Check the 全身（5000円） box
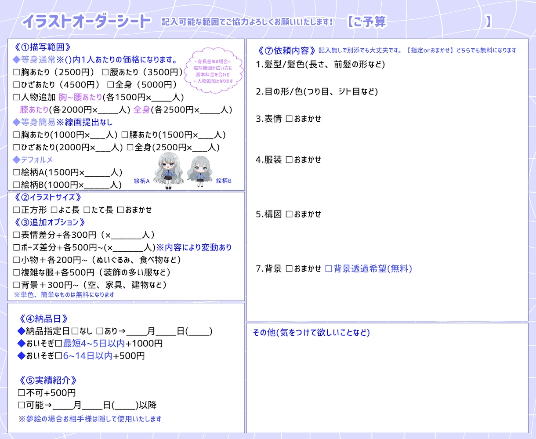The height and width of the screenshot is (439, 536). (x=111, y=84)
